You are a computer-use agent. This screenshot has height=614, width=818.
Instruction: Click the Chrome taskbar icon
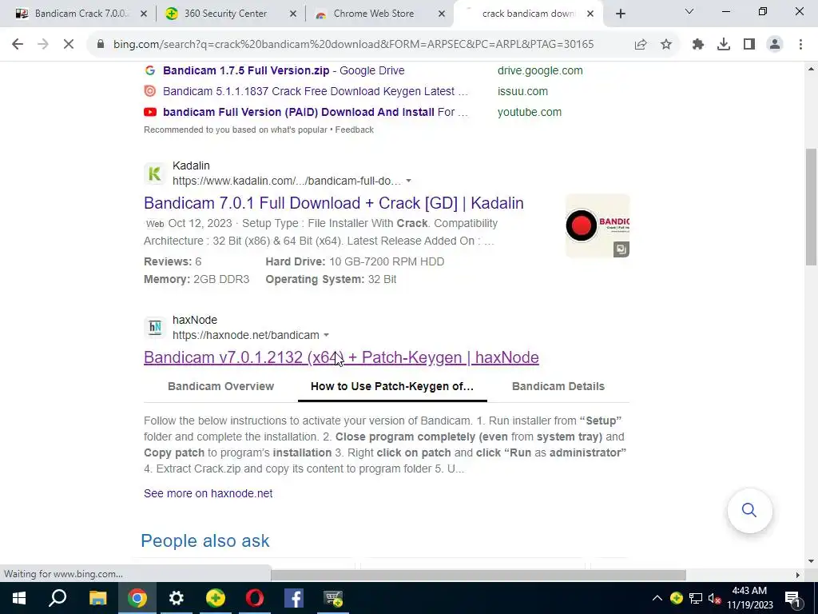[137, 598]
